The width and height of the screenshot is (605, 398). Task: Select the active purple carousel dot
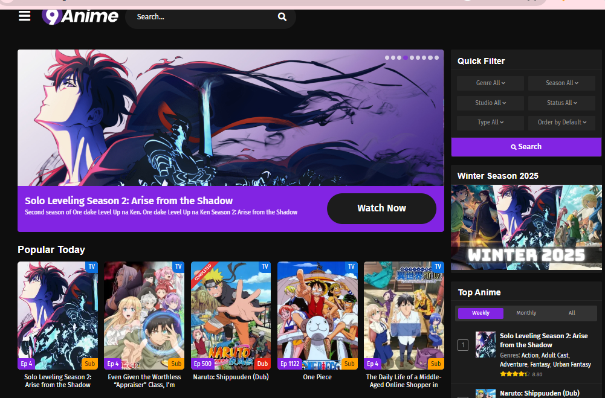click(x=406, y=58)
